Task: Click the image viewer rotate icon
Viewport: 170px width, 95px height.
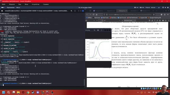Action: pyautogui.click(x=95, y=30)
